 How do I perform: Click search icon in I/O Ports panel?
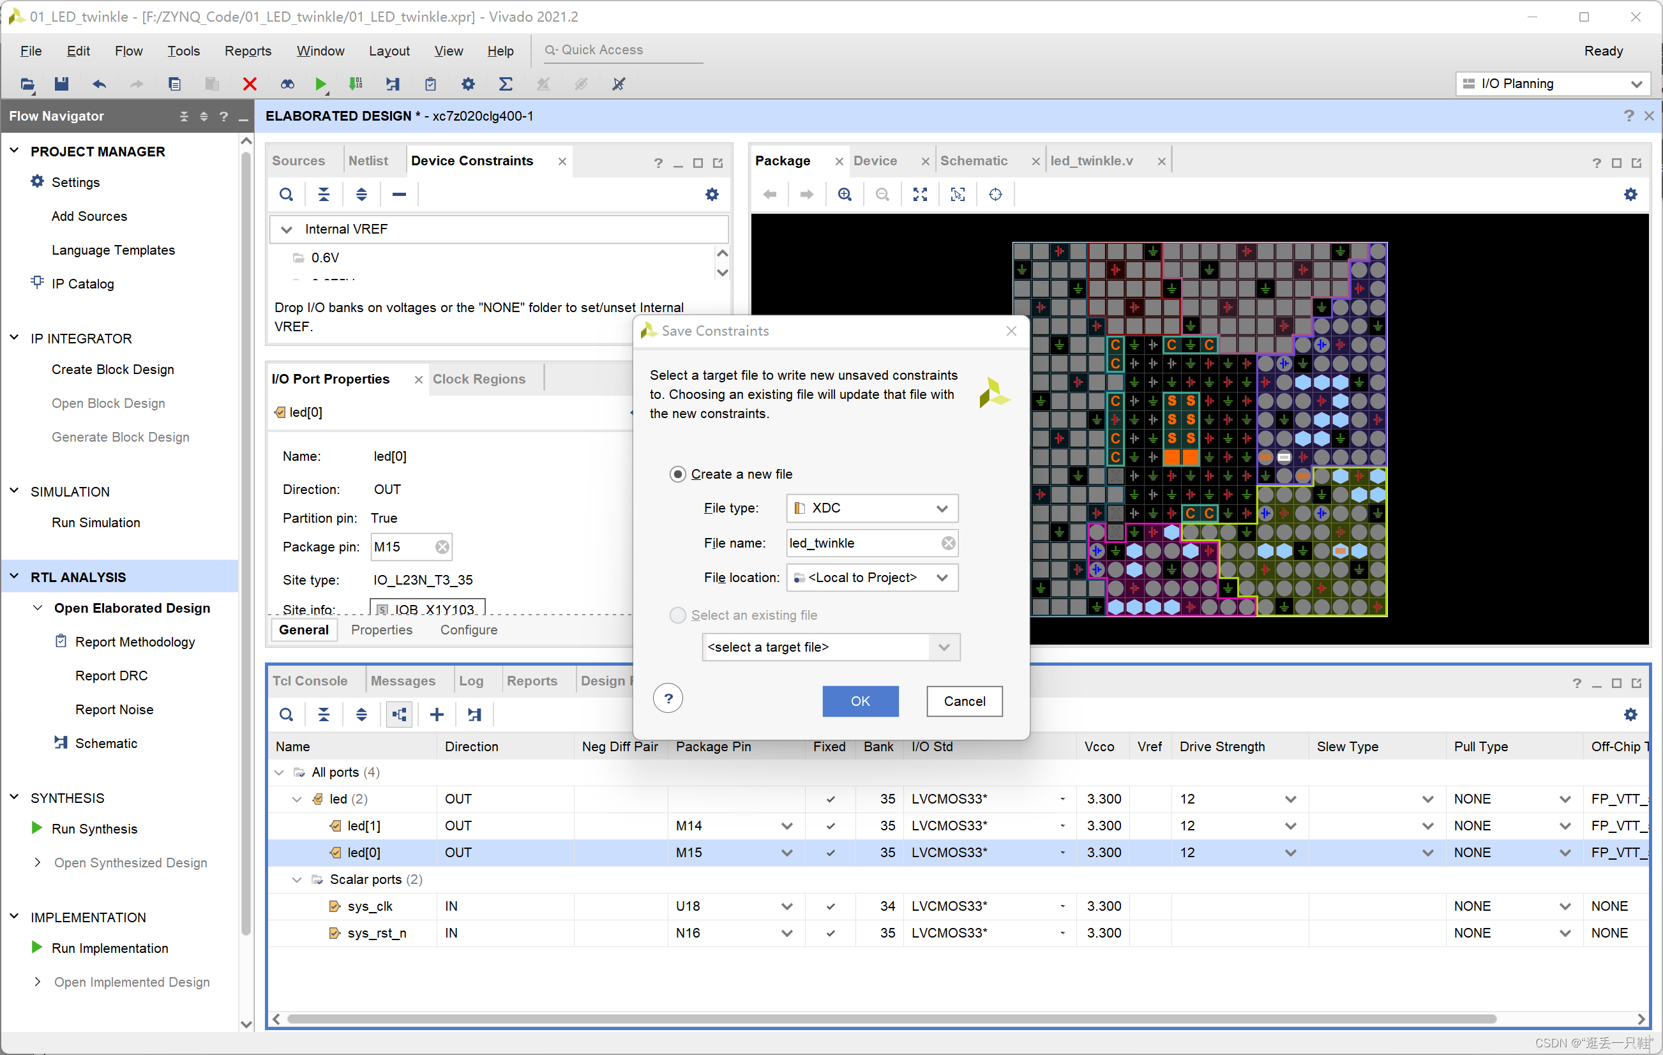point(286,715)
